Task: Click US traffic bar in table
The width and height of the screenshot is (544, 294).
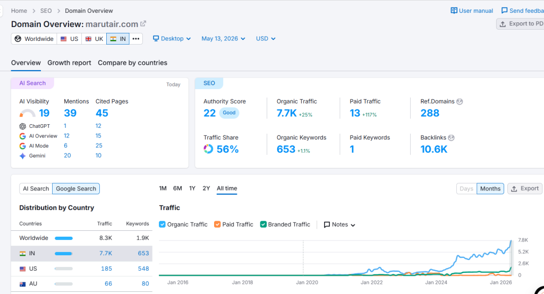Action: 64,269
